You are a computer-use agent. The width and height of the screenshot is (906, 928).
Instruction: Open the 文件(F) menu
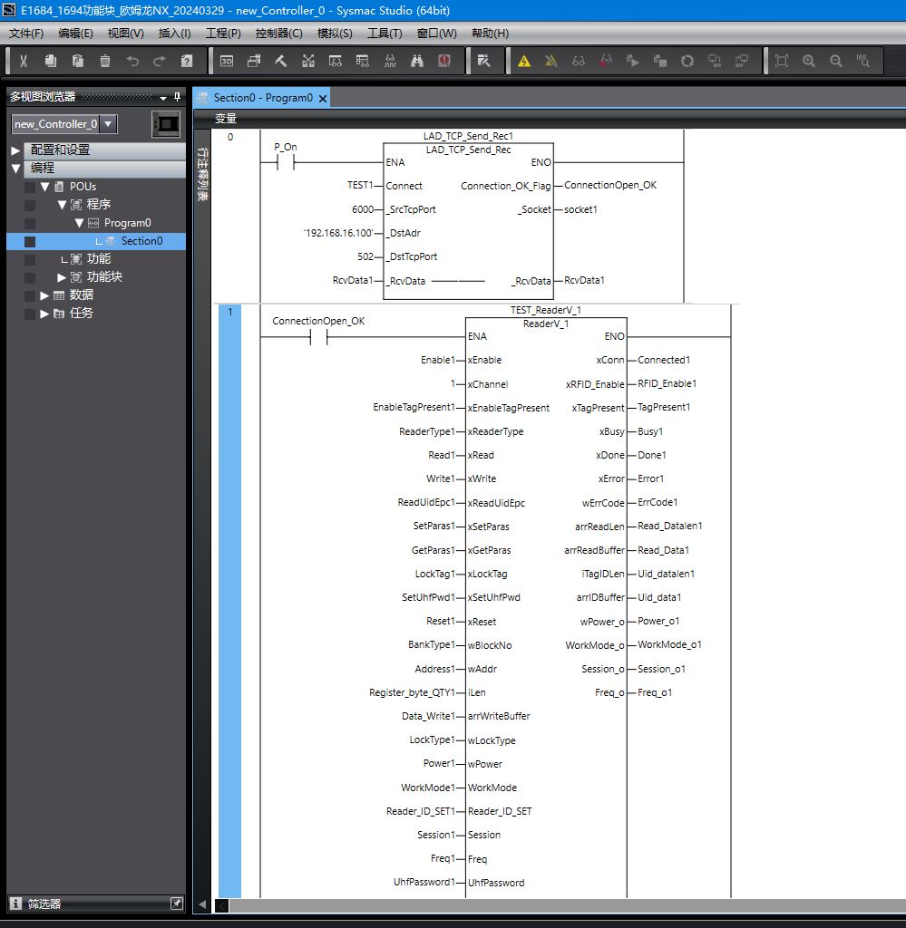[26, 34]
